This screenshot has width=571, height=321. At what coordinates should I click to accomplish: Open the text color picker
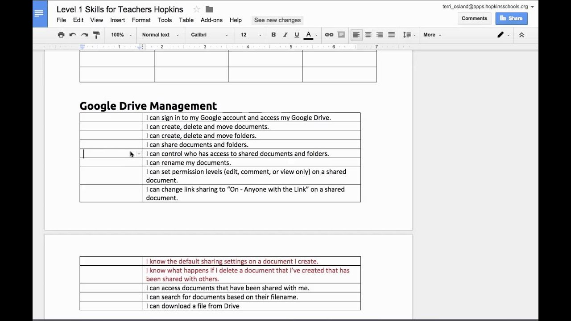pos(310,35)
